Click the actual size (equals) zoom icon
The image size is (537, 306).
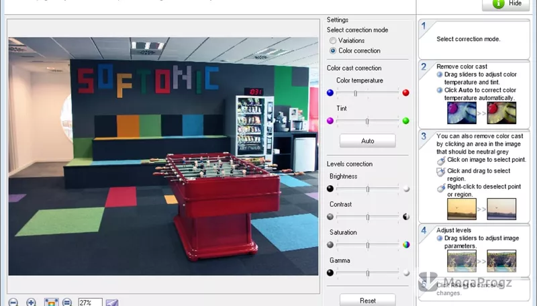click(67, 302)
